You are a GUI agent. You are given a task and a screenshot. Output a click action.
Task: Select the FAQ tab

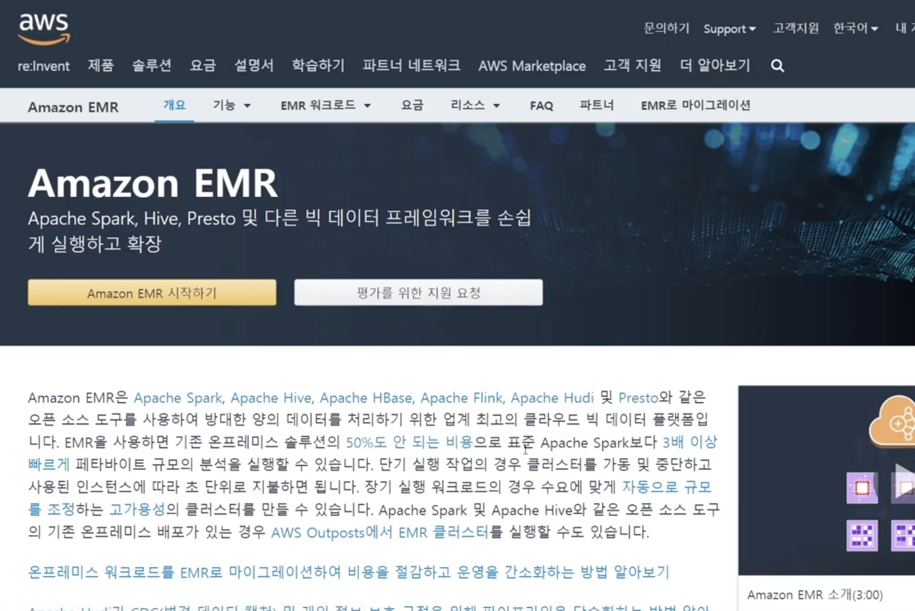(x=541, y=106)
